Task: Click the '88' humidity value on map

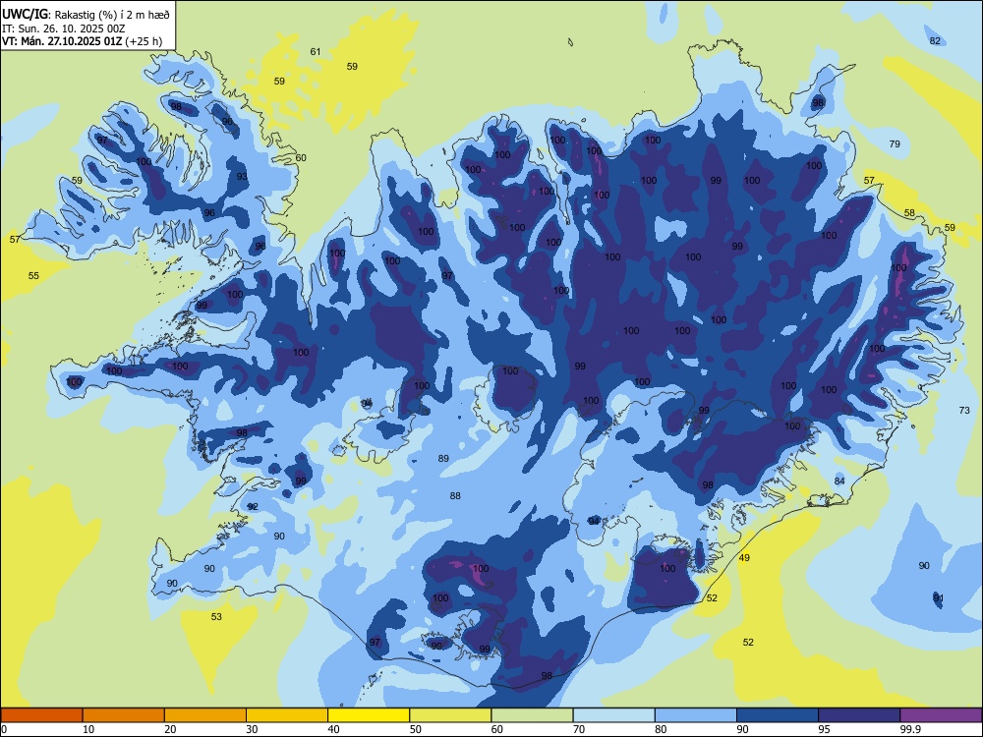Action: point(455,495)
